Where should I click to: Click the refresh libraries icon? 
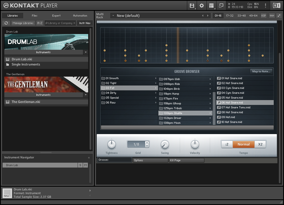click(6, 23)
